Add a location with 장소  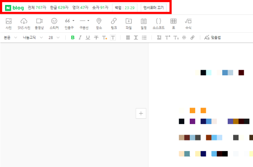tap(99, 24)
